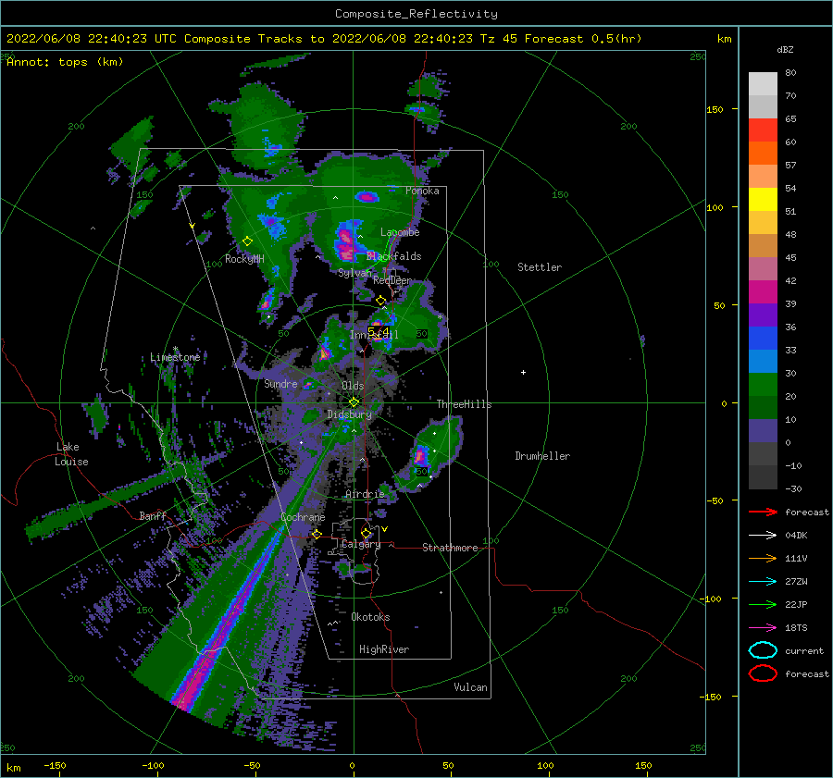Click the ThreeHills city label
833x778 pixels.
point(465,404)
